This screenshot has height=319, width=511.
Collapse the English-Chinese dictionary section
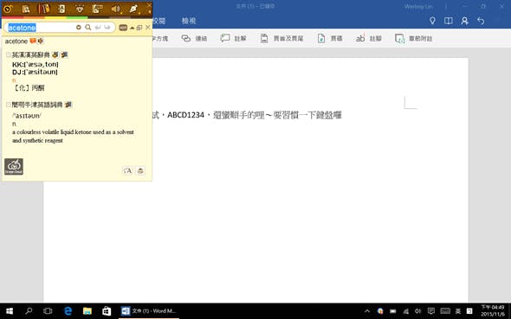9,55
